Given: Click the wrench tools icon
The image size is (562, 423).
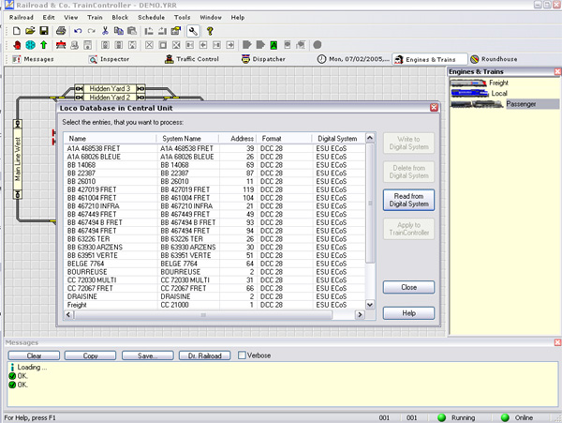Looking at the screenshot, I should [193, 30].
